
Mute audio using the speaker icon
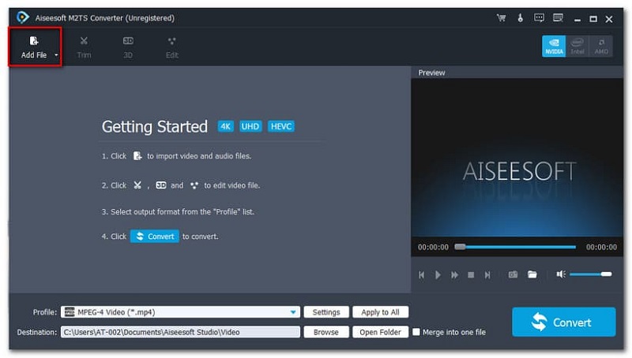[x=560, y=274]
